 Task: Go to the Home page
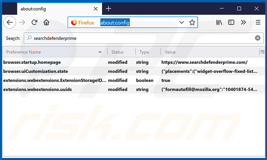coord(46,23)
